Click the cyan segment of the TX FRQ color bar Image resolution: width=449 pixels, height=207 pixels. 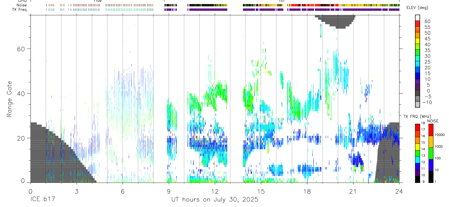418,160
